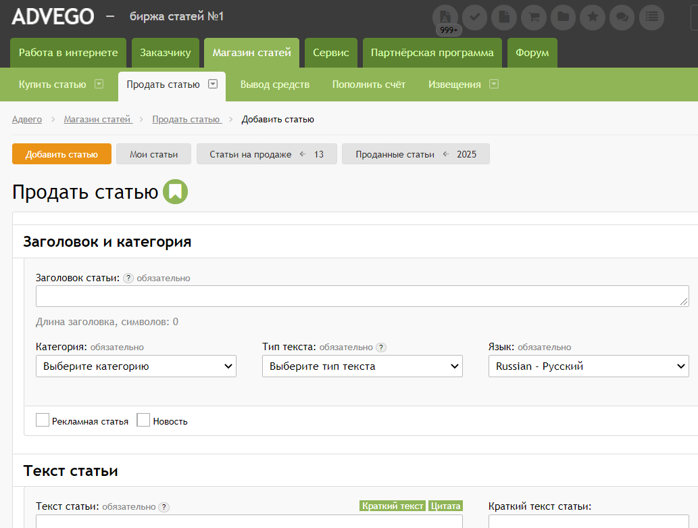Viewport: 698px width, 528px height.
Task: Click the Проданные статьи button
Action: 416,154
